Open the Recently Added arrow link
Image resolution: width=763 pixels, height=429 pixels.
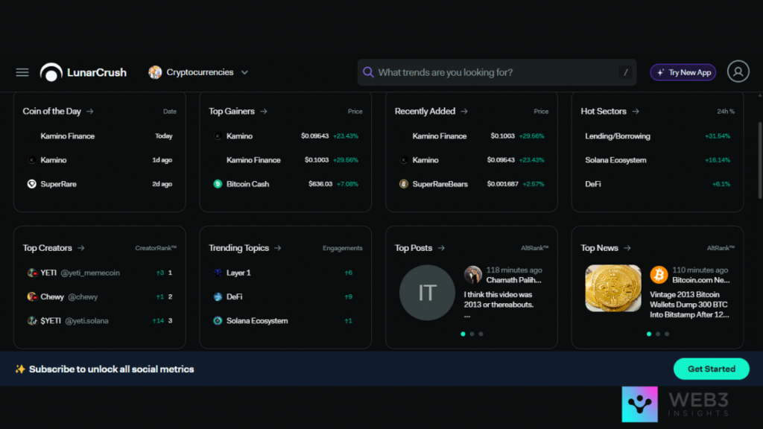pyautogui.click(x=464, y=112)
